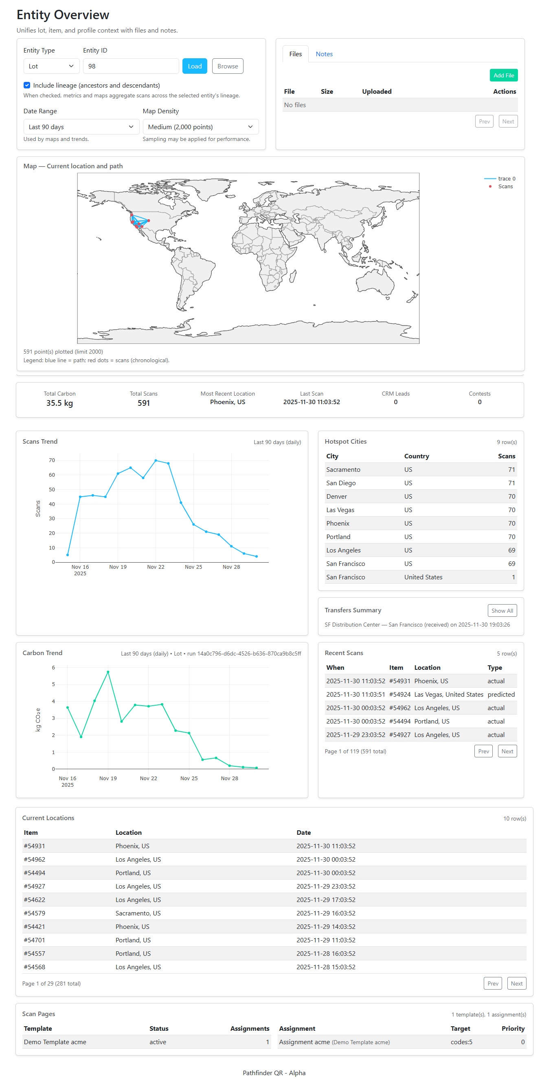
Task: Click the SF Distribution Center transfer entry
Action: pos(417,625)
